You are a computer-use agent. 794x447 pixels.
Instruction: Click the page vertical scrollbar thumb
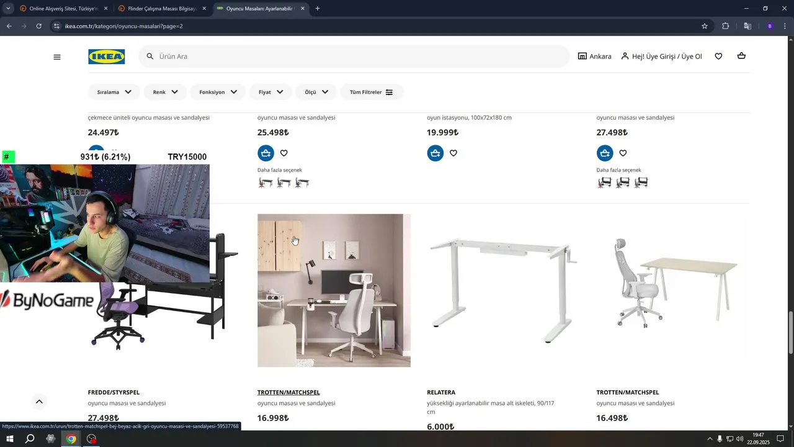click(790, 333)
